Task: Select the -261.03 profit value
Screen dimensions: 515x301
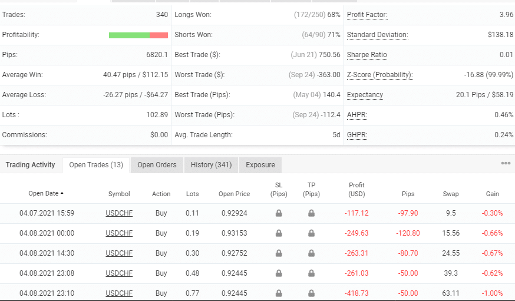Action: pos(356,273)
